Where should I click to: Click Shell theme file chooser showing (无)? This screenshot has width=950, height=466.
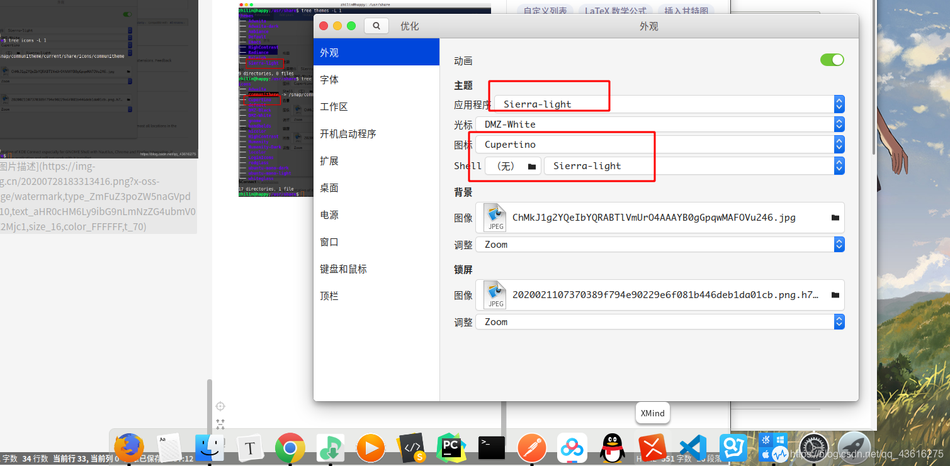click(513, 166)
